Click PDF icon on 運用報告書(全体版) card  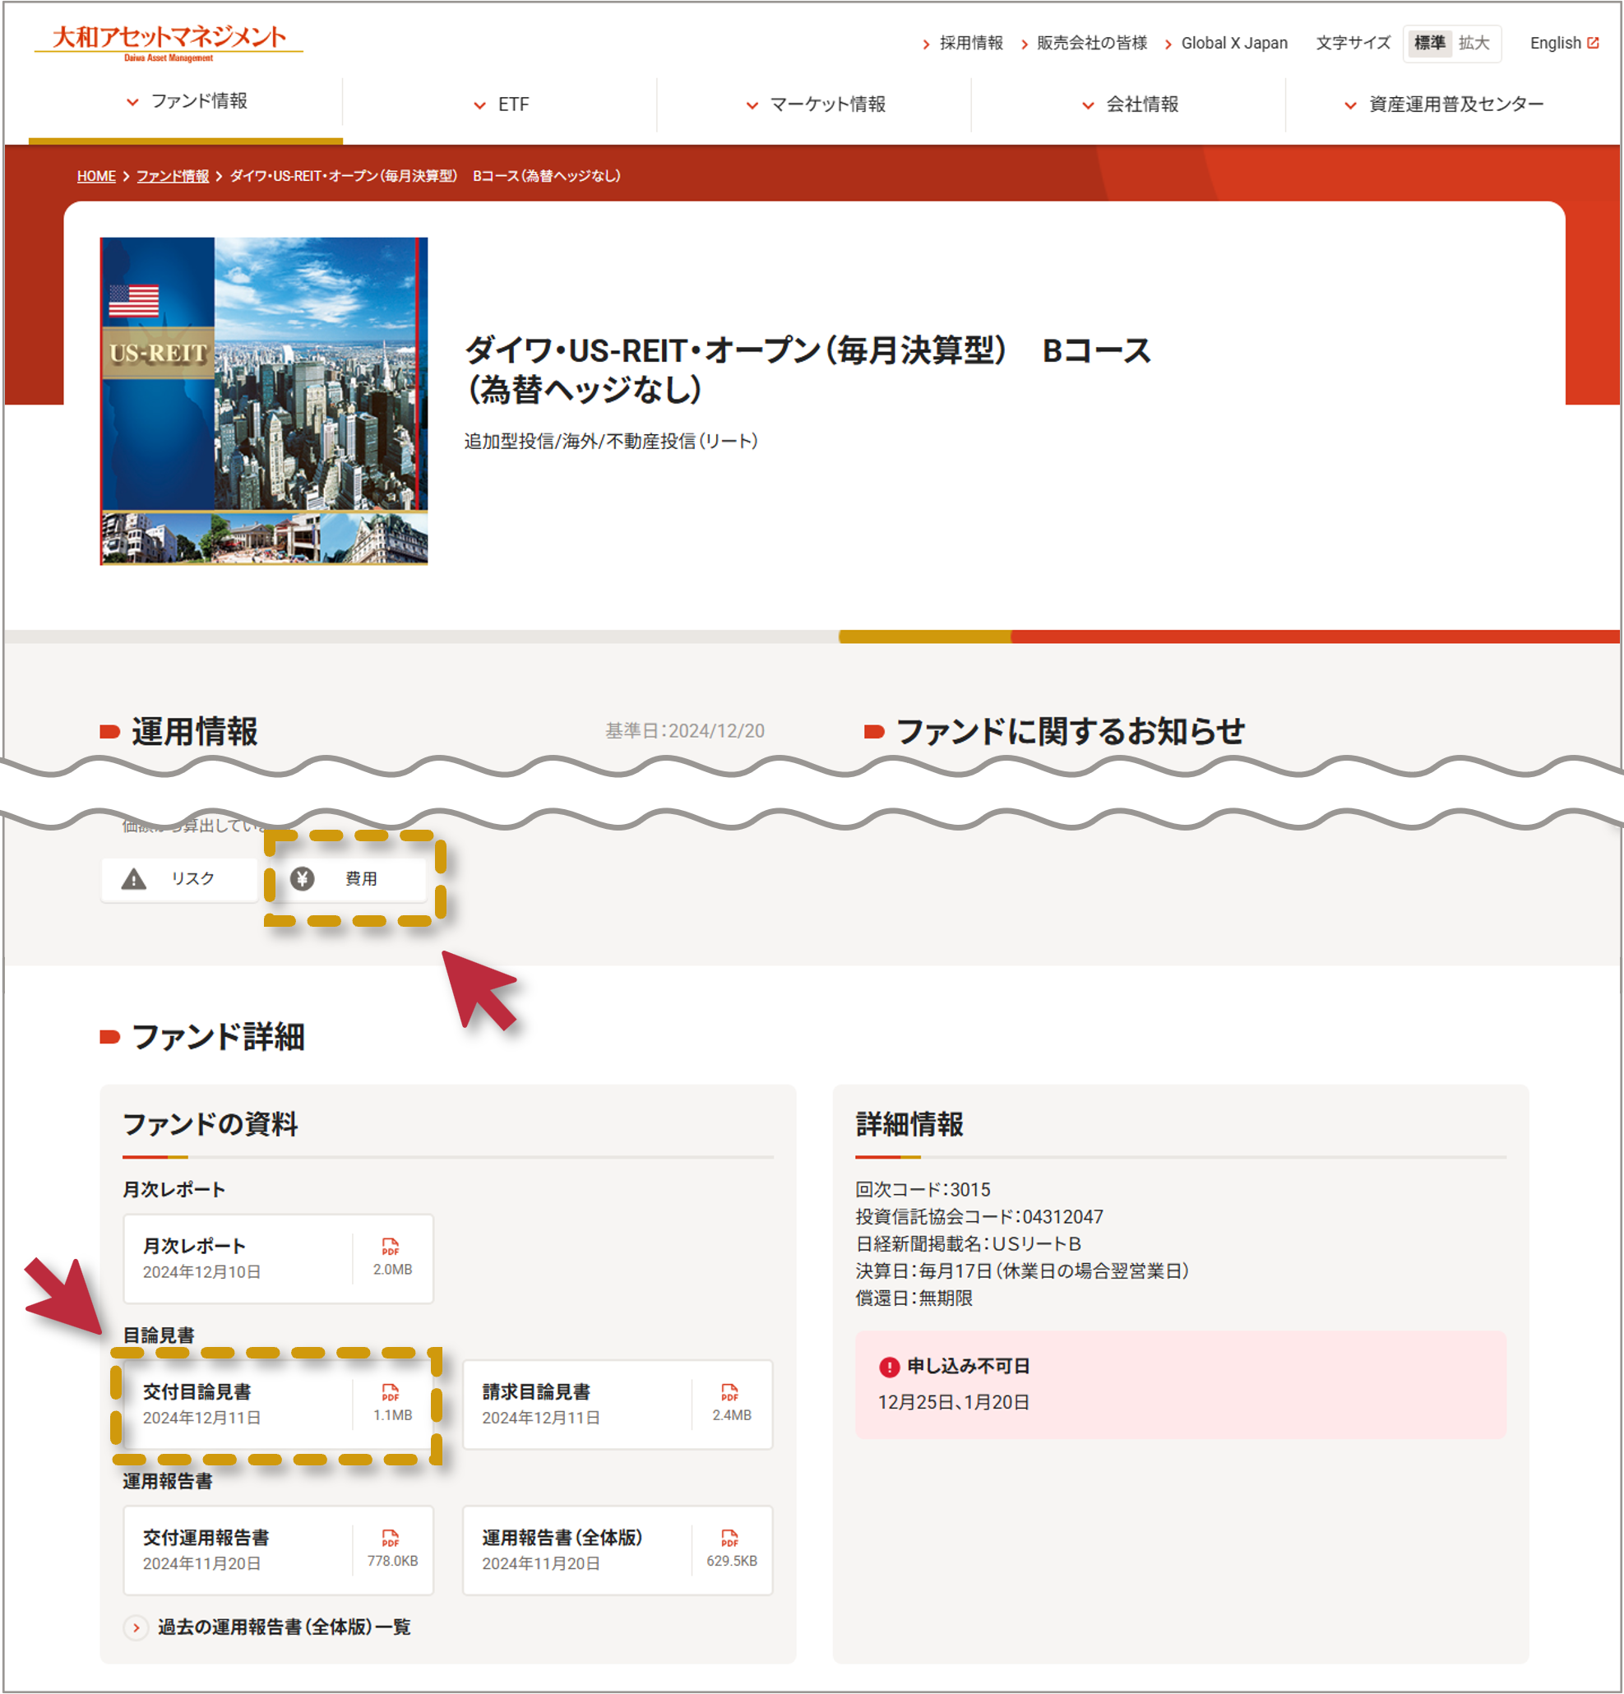click(x=729, y=1539)
